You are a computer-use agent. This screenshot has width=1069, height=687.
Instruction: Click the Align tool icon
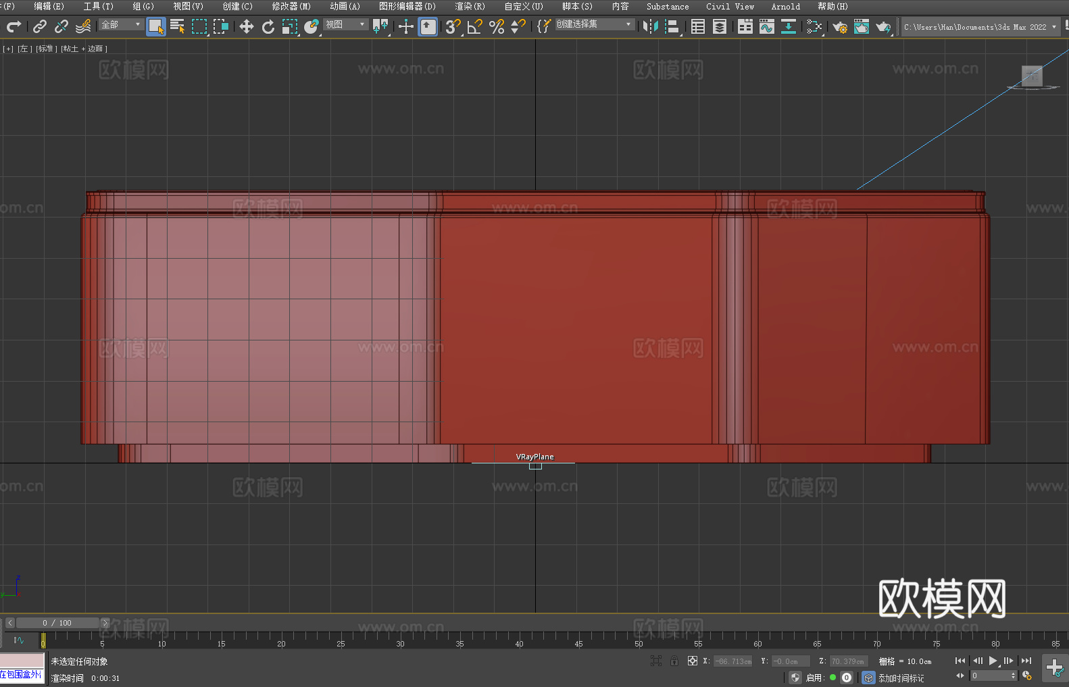coord(672,26)
